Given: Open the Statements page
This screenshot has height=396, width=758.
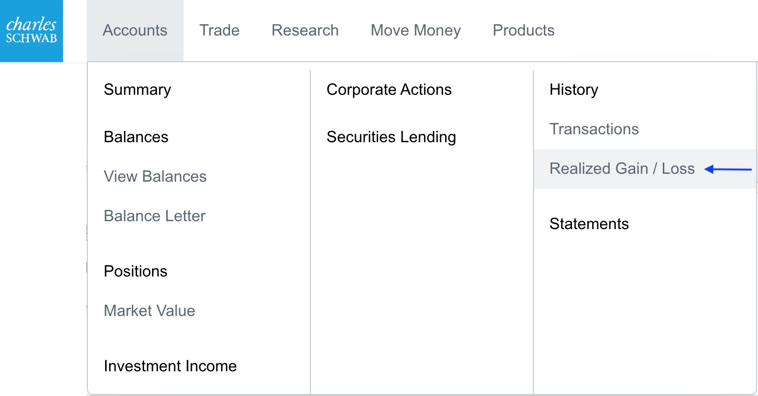Looking at the screenshot, I should tap(589, 224).
